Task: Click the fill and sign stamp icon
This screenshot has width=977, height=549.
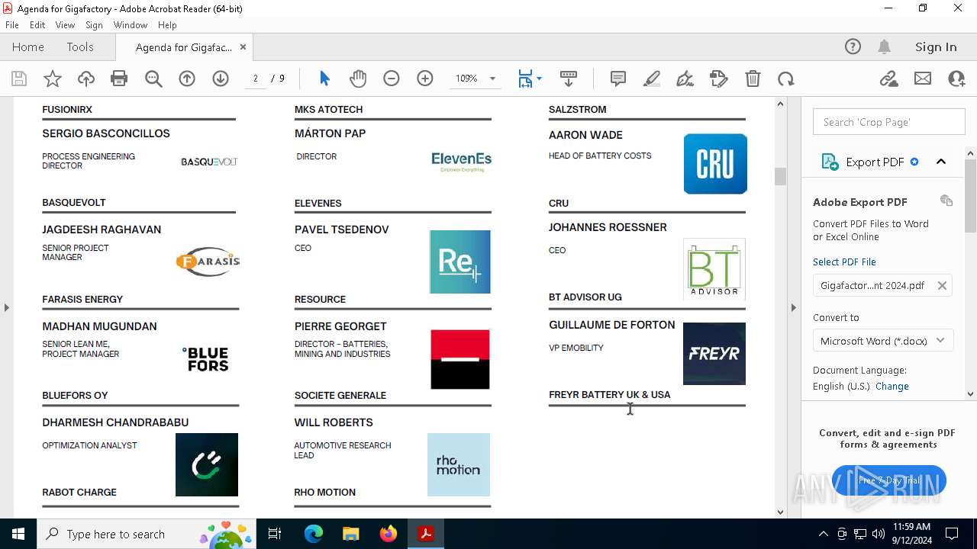Action: coord(719,79)
